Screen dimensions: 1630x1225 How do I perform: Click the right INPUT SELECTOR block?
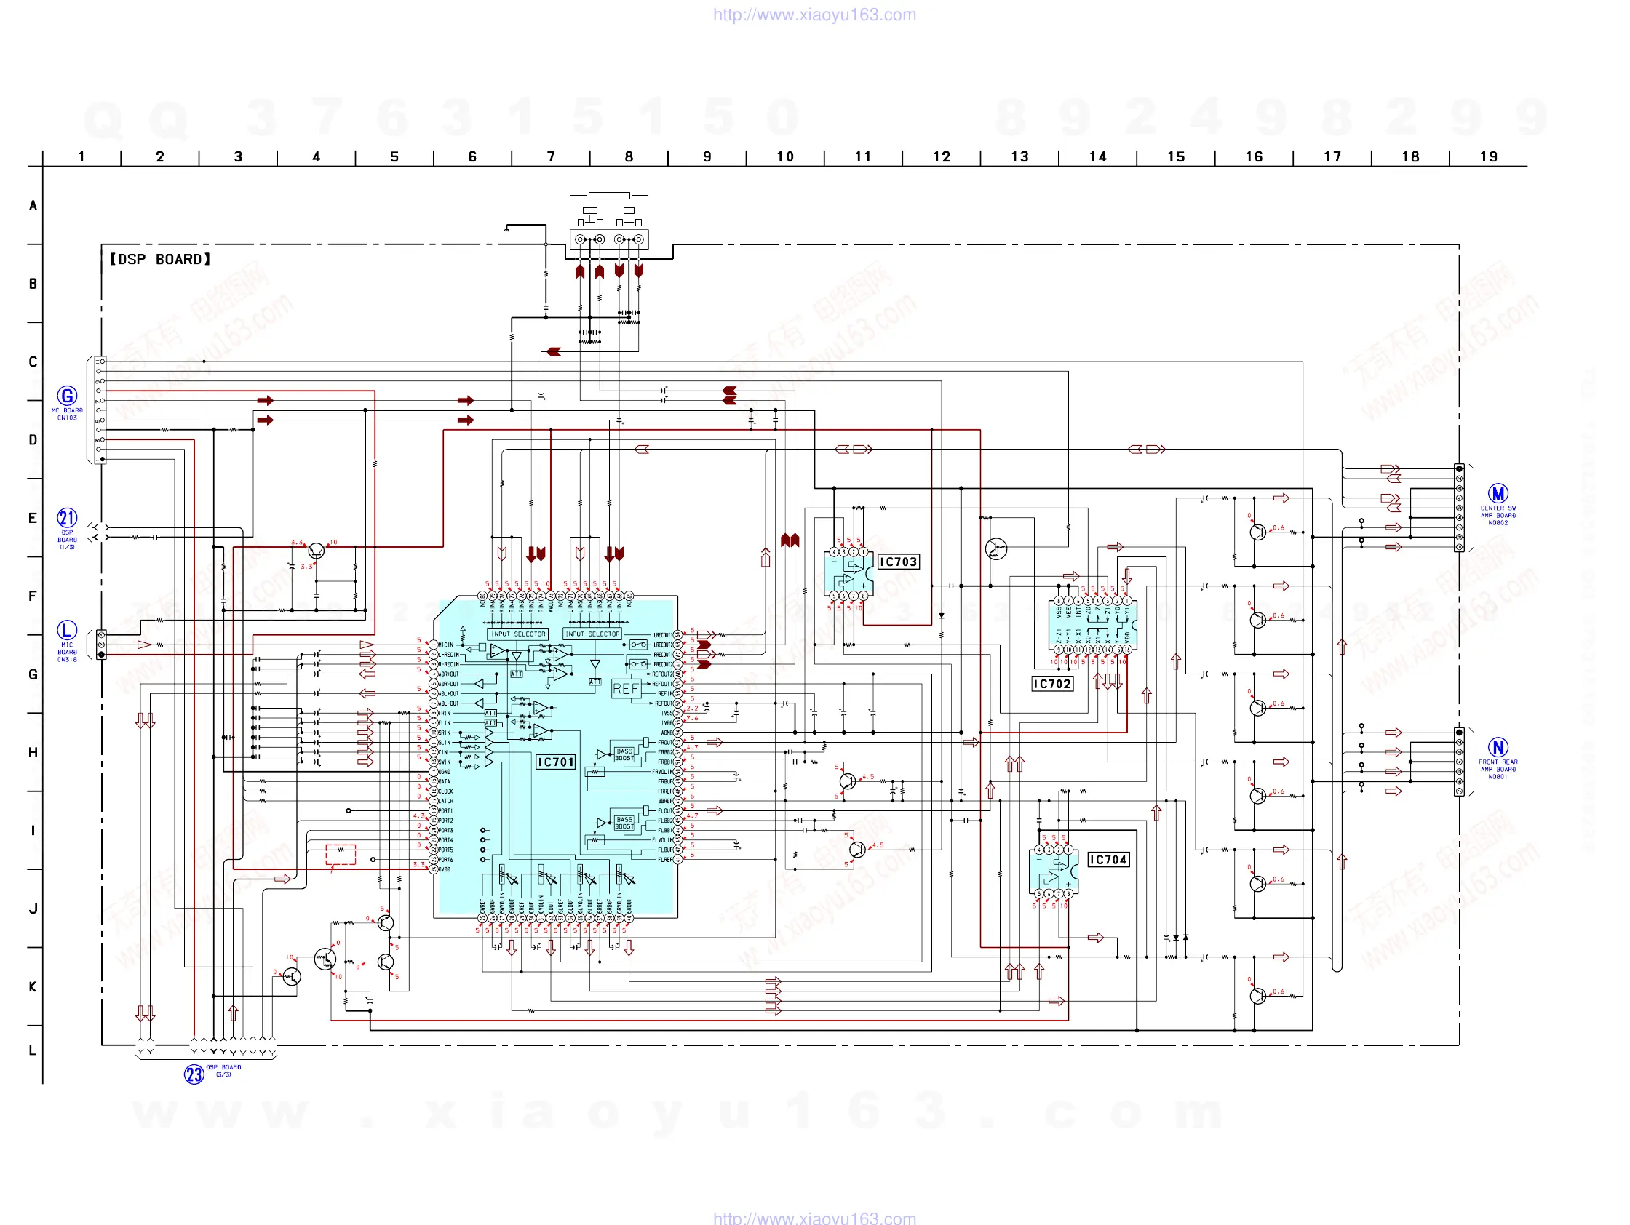click(x=592, y=634)
